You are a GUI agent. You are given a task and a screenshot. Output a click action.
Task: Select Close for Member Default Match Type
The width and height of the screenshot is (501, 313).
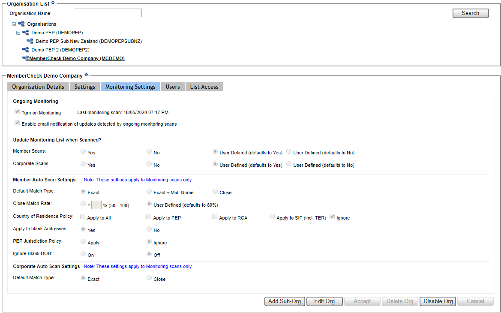(215, 192)
